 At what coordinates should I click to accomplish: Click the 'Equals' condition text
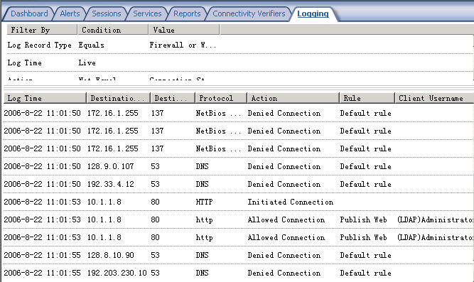click(91, 45)
